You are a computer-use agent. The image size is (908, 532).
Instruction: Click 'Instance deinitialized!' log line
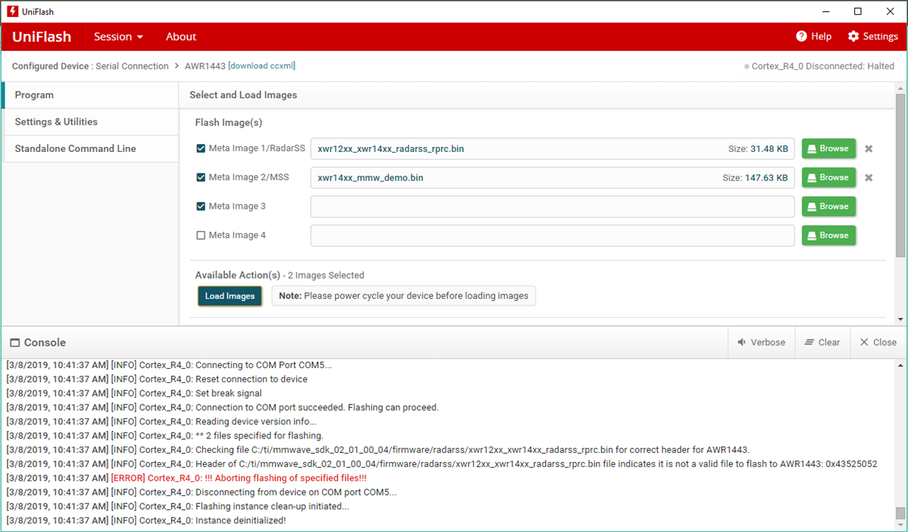point(146,520)
